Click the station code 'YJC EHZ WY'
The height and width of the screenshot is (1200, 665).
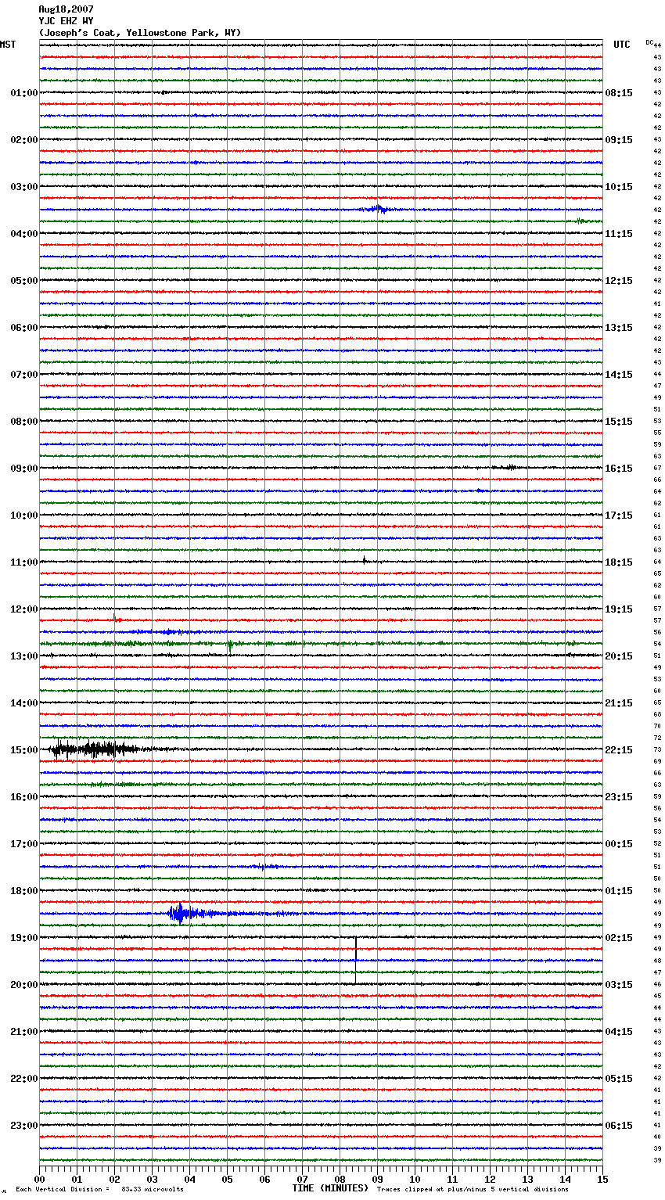coord(66,21)
